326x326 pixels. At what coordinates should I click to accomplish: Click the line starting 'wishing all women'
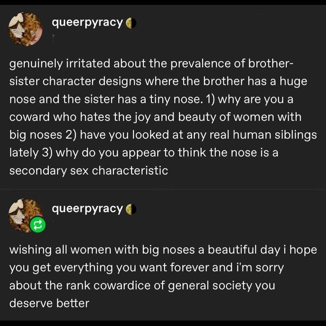tap(163, 250)
